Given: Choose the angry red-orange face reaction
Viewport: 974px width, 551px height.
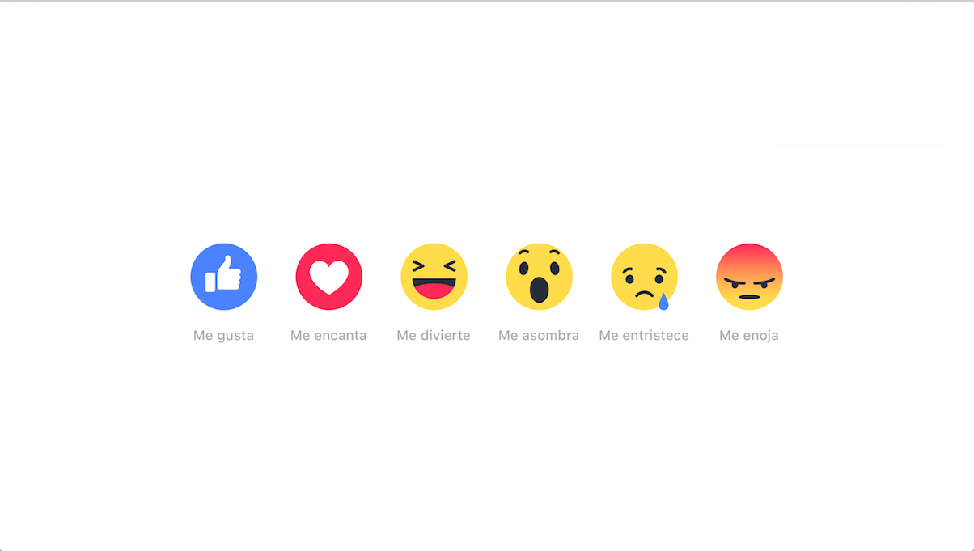Looking at the screenshot, I should pyautogui.click(x=750, y=277).
